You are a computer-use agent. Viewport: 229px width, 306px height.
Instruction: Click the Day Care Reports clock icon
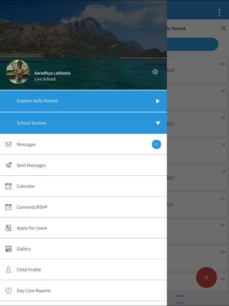pyautogui.click(x=8, y=290)
